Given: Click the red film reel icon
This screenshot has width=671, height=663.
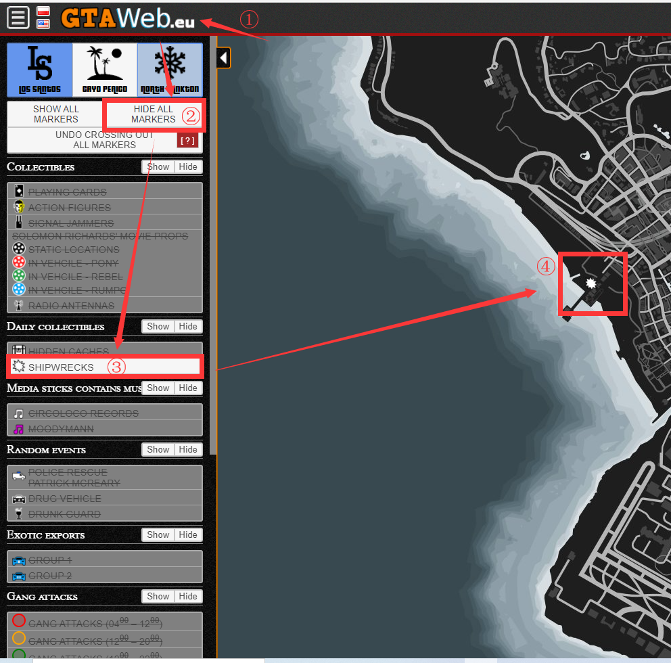Looking at the screenshot, I should (x=19, y=262).
